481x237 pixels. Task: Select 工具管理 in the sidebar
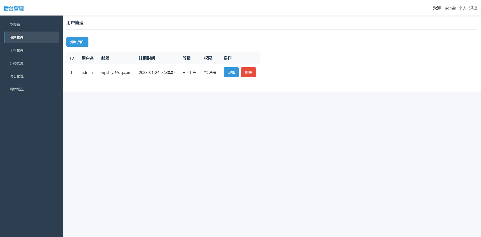(16, 50)
